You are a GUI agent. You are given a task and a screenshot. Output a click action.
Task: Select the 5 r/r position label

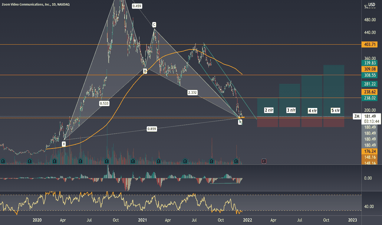pyautogui.click(x=335, y=110)
